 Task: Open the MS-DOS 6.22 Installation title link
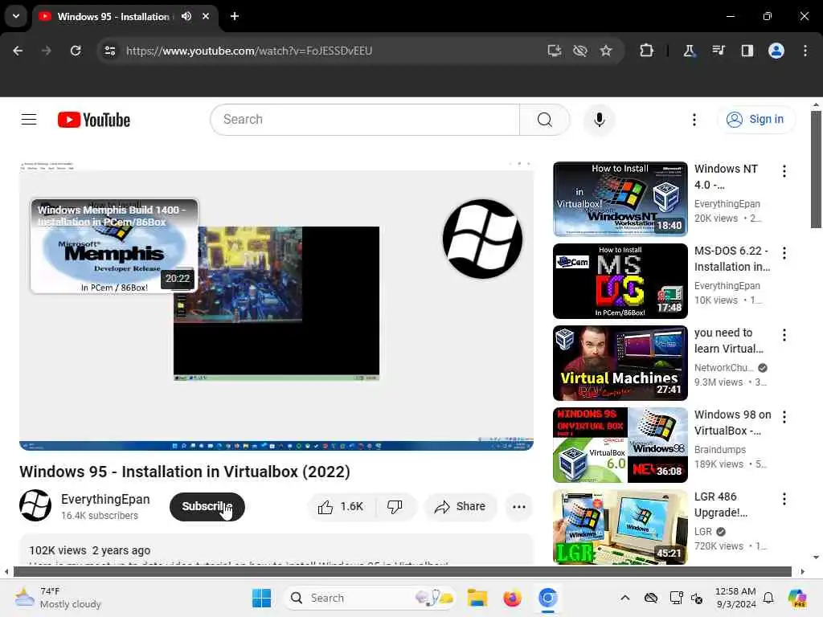[732, 259]
